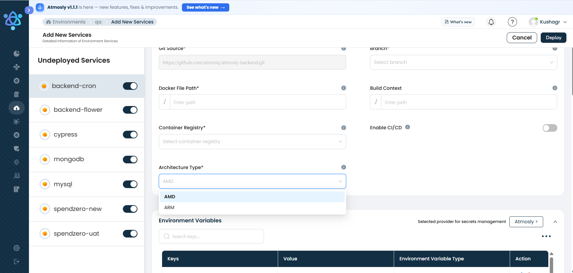Screen dimensions: 573x273
Task: Click the Container Registry info icon
Action: [x=343, y=128]
